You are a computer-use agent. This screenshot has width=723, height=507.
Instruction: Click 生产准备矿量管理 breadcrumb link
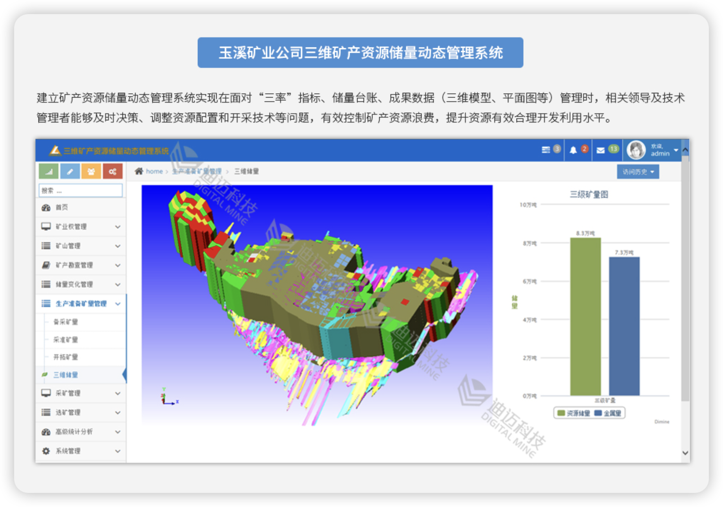coord(197,171)
